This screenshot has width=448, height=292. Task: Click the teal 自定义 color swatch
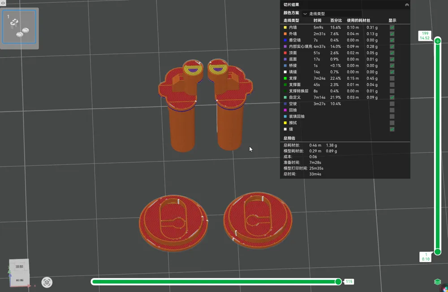(285, 98)
